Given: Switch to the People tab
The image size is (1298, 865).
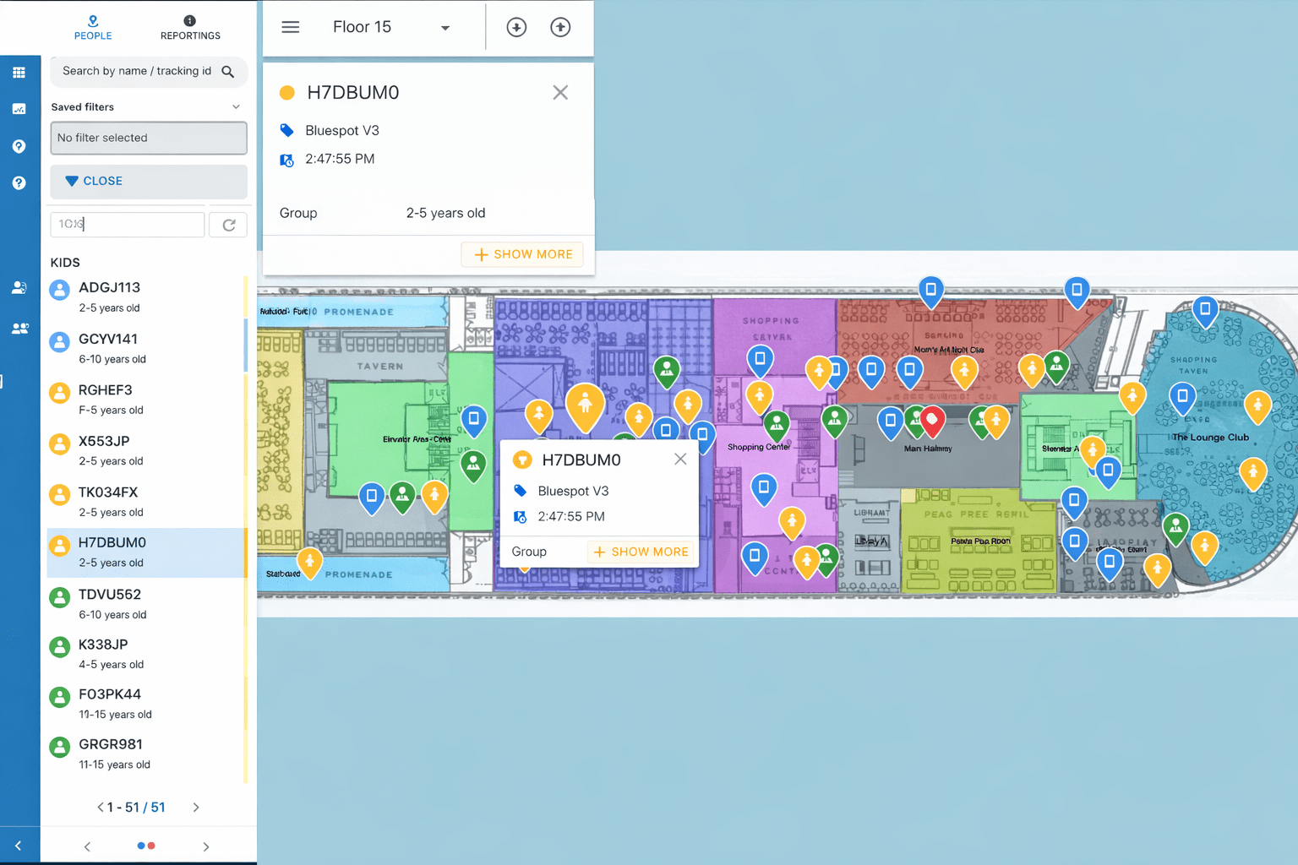Looking at the screenshot, I should coord(93,27).
